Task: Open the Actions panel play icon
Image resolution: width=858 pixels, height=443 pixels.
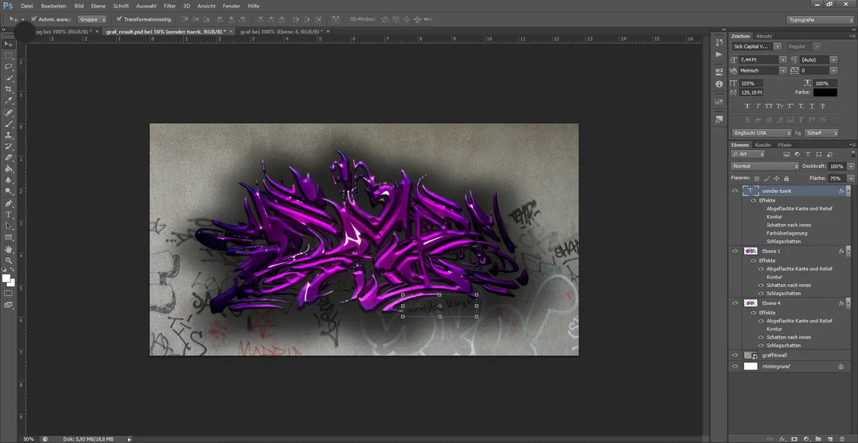Action: click(x=719, y=55)
